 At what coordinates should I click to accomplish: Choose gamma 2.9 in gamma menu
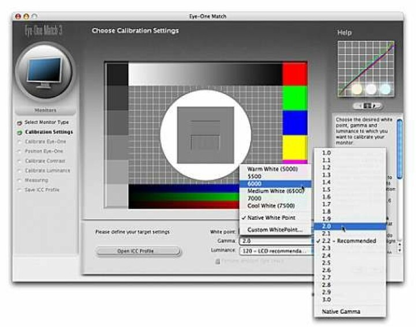coord(350,292)
